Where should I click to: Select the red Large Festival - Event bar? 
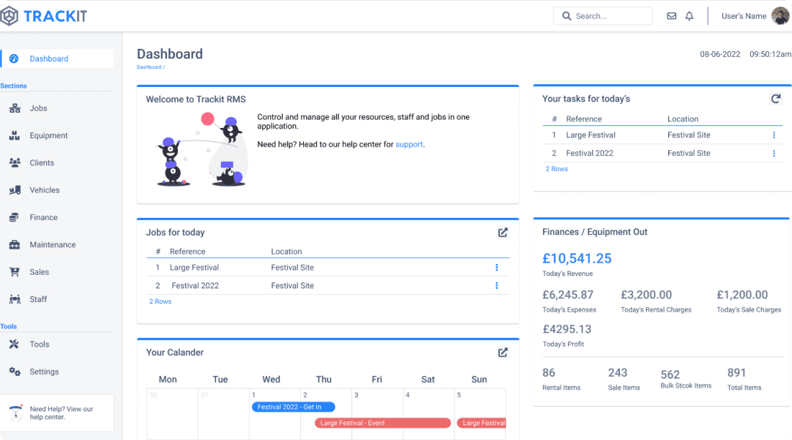pos(382,423)
